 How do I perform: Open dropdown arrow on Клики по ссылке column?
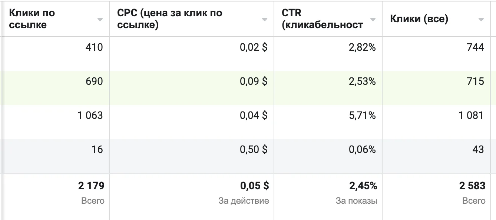pos(100,20)
